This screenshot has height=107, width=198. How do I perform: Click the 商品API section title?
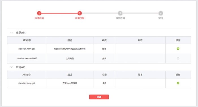21,33
